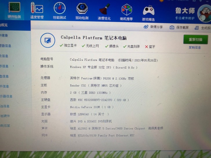Image resolution: width=211 pixels, height=158 pixels.
Task: Click the 光盘刻录 checkmark feature
Action: pyautogui.click(x=132, y=47)
